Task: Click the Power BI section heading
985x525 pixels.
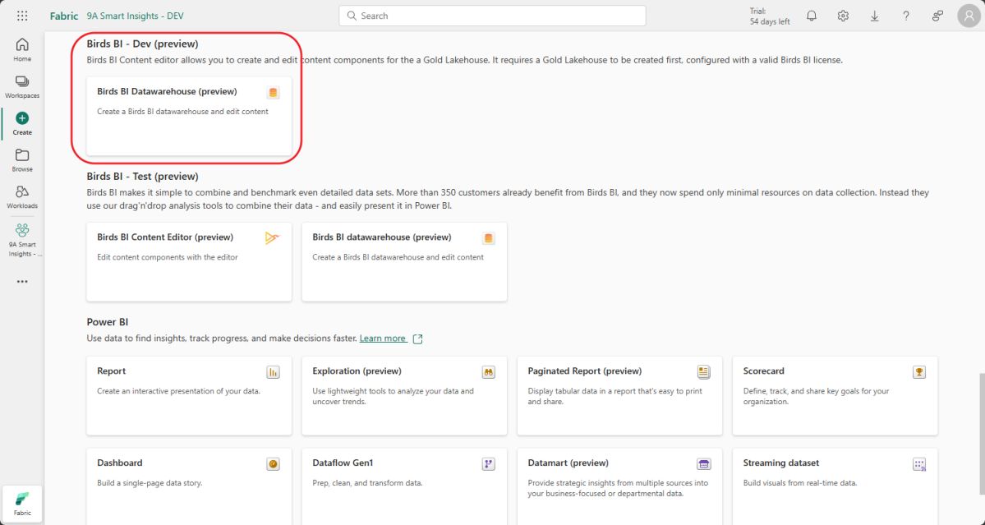Action: tap(108, 322)
